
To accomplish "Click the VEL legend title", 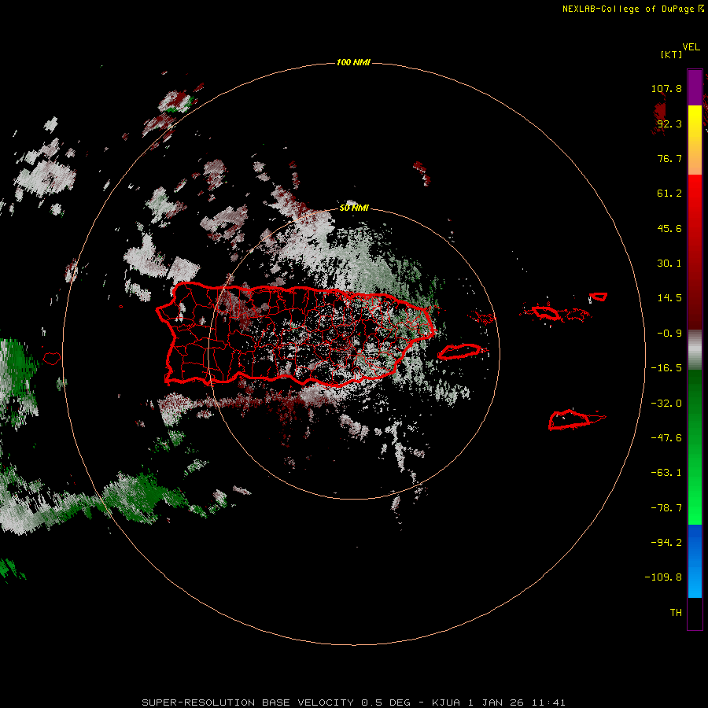I will tap(691, 47).
